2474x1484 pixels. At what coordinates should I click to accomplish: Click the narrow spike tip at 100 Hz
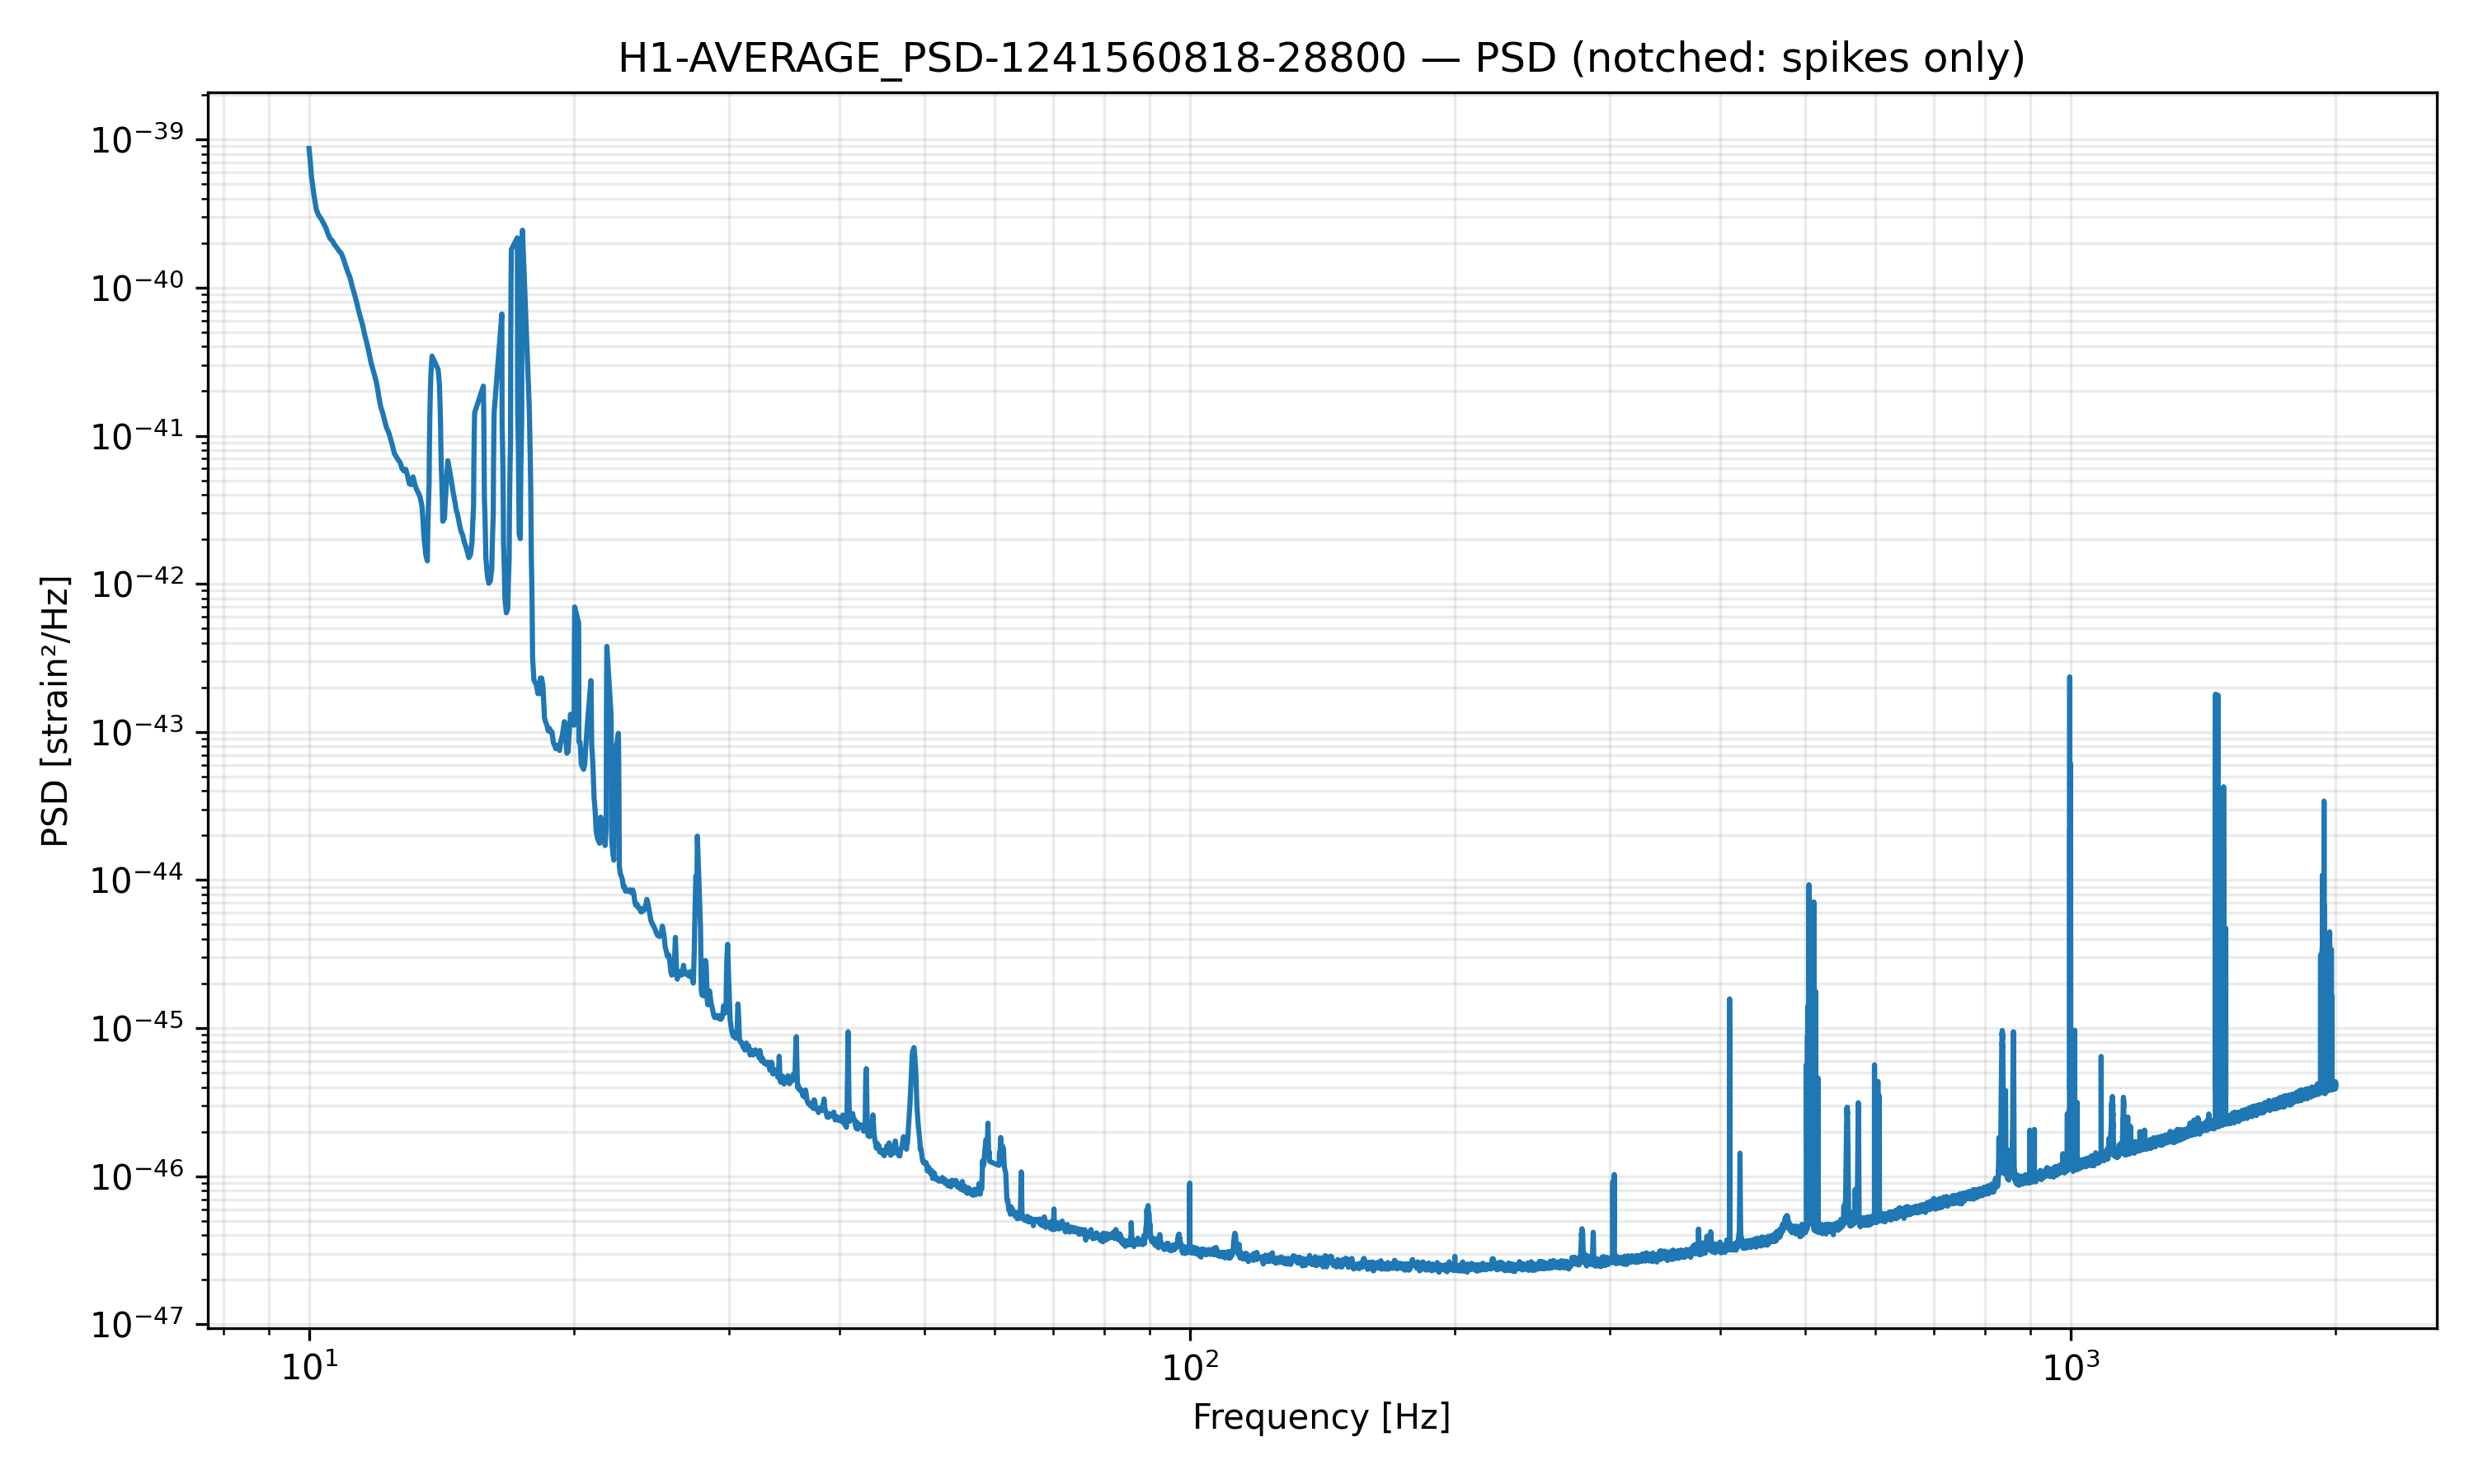(1189, 1183)
